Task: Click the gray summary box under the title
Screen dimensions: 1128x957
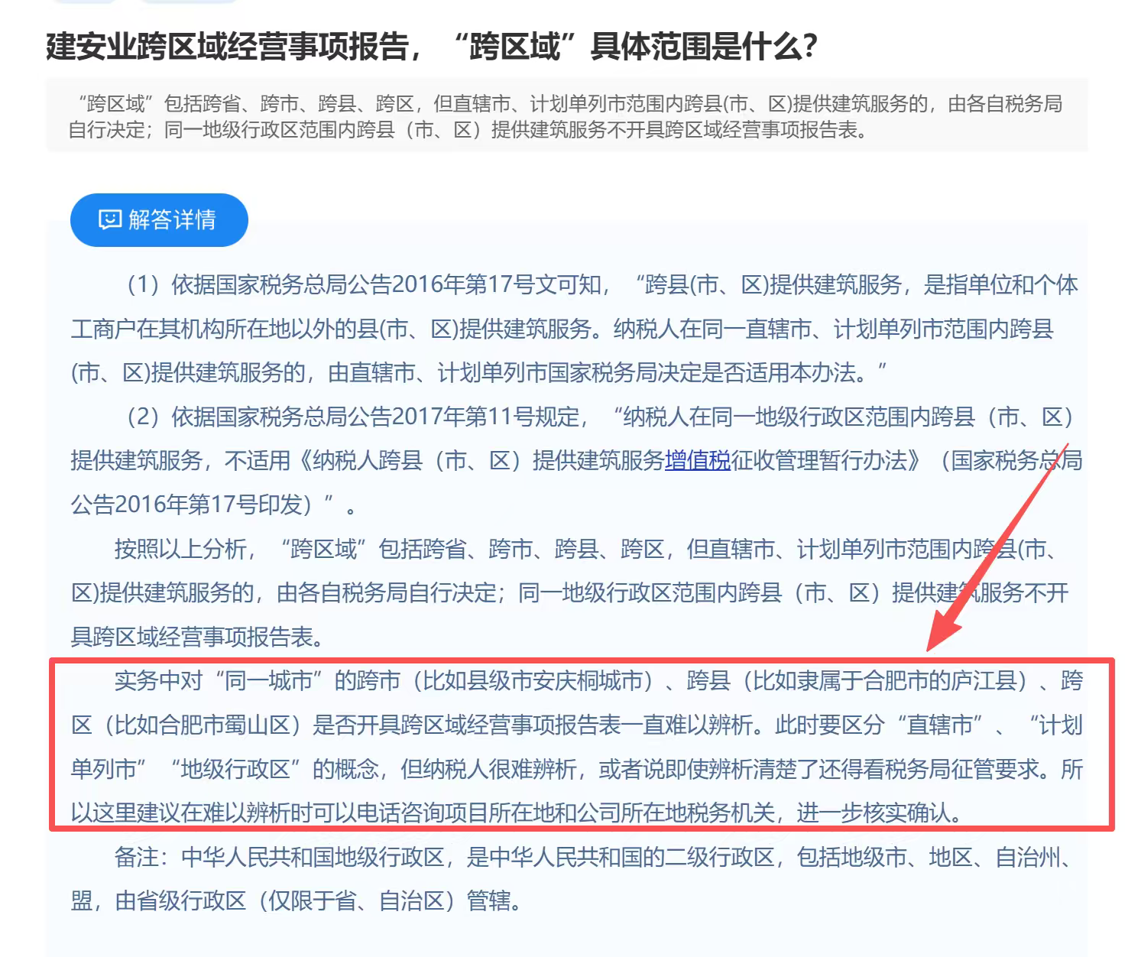Action: coord(566,116)
